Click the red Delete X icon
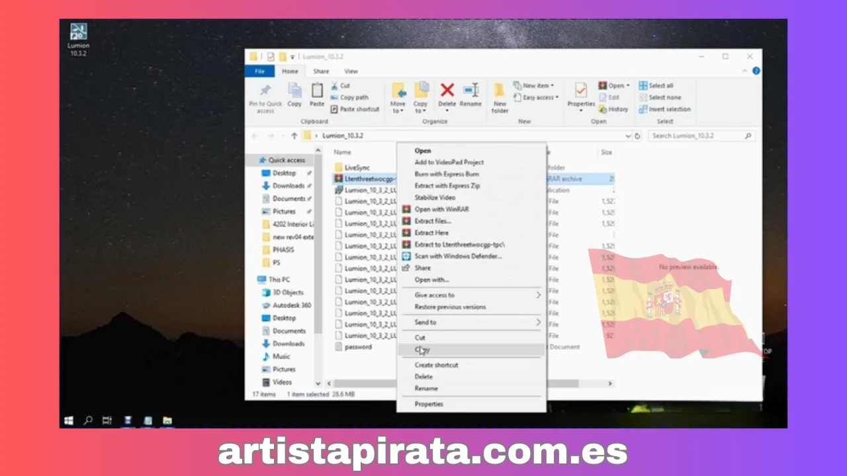Viewport: 847px width, 476px height. click(447, 90)
